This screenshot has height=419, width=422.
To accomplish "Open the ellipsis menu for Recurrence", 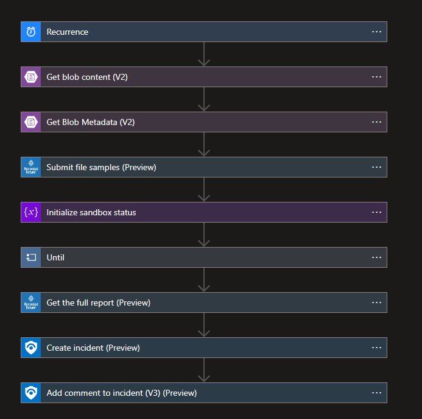I will click(376, 32).
